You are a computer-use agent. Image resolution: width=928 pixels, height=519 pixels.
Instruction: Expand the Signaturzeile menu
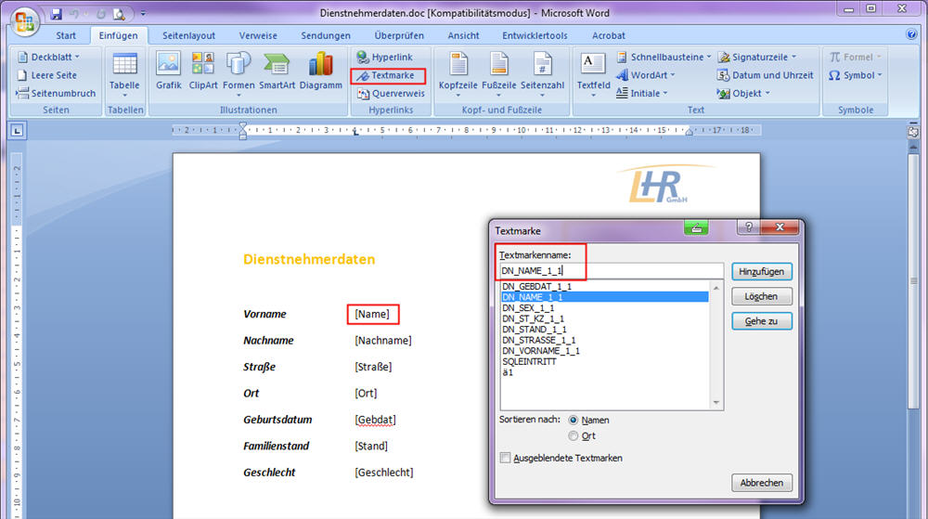click(x=757, y=58)
